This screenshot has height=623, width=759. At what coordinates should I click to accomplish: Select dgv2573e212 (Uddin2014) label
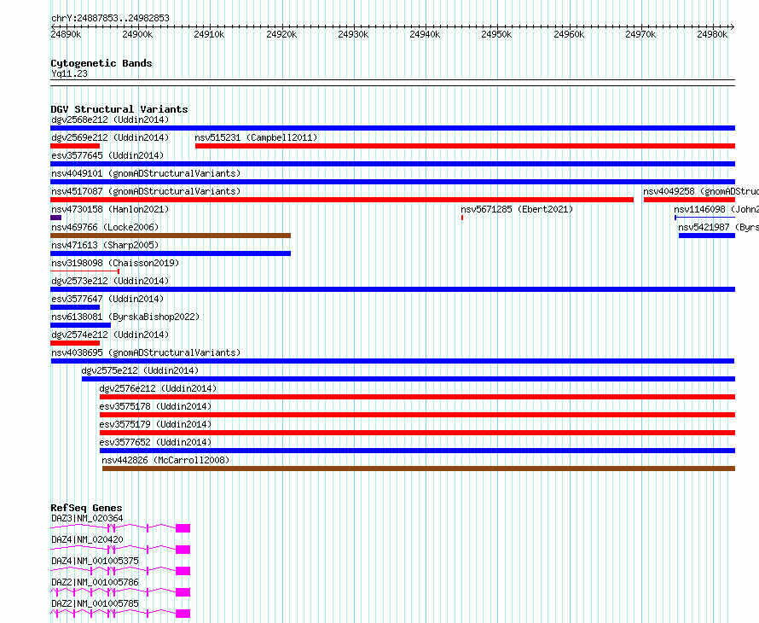(110, 281)
